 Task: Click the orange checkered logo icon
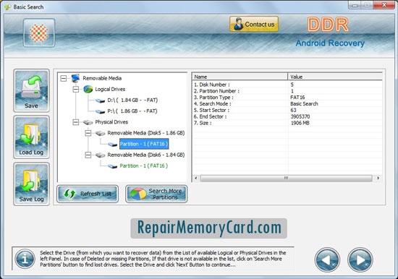coord(39,33)
